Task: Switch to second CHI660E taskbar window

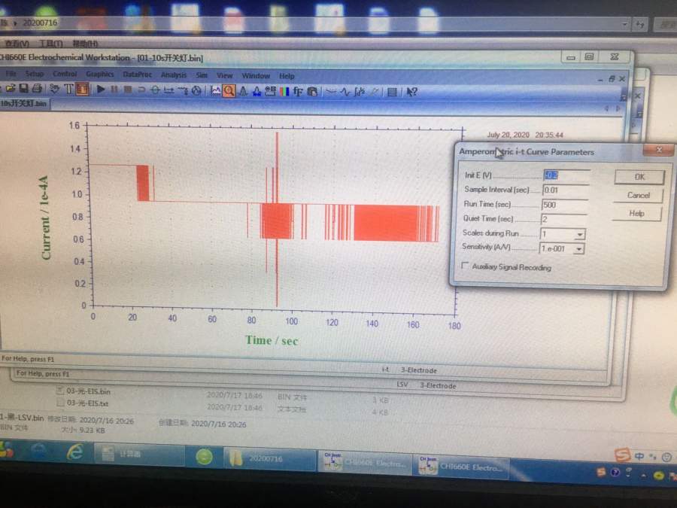Action: pyautogui.click(x=461, y=467)
